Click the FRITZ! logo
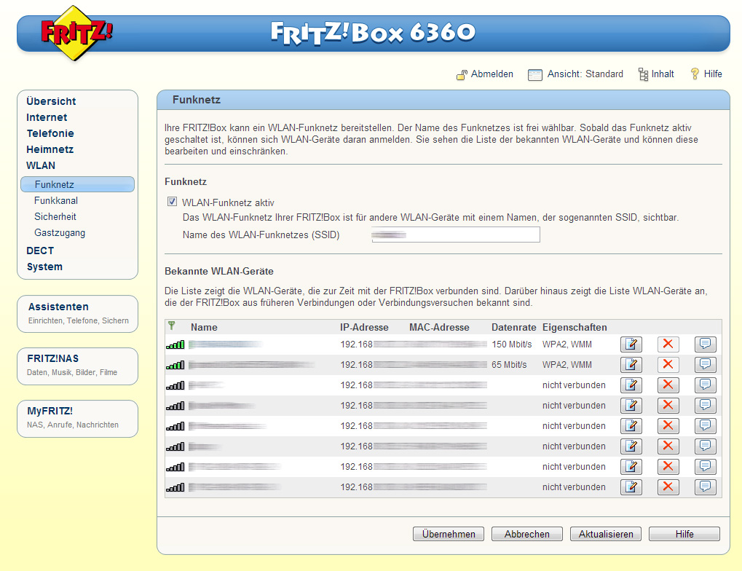 point(76,33)
